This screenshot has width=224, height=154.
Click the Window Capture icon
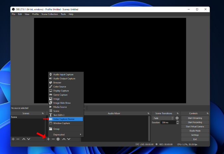point(50,123)
